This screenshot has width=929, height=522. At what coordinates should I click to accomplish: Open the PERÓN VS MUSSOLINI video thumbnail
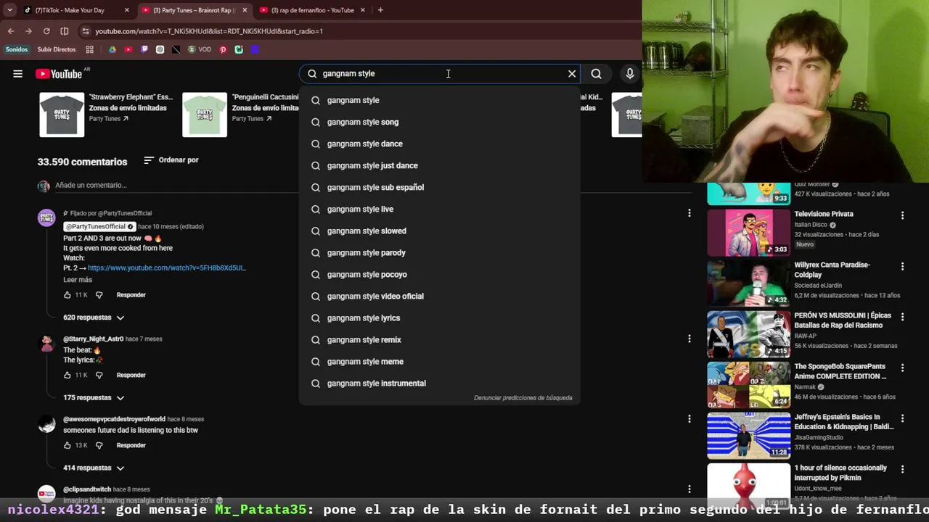tap(748, 334)
